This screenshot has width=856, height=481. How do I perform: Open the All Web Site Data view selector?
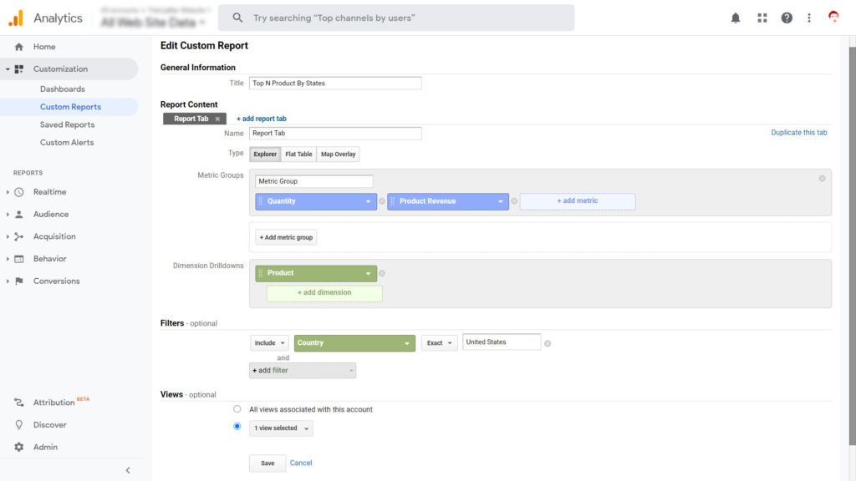point(154,23)
